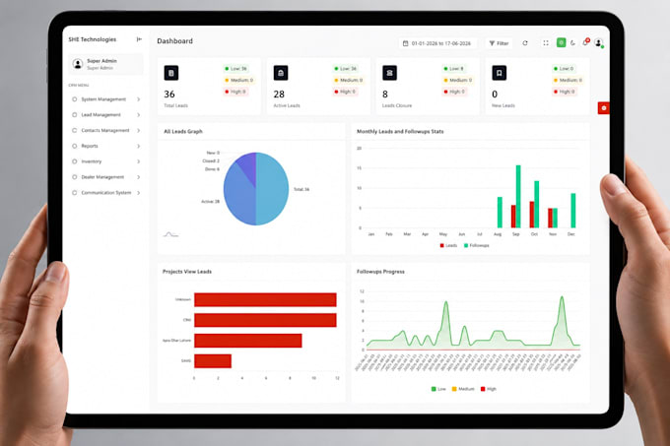Click the Unknown bar in Projects View Leads

(265, 299)
